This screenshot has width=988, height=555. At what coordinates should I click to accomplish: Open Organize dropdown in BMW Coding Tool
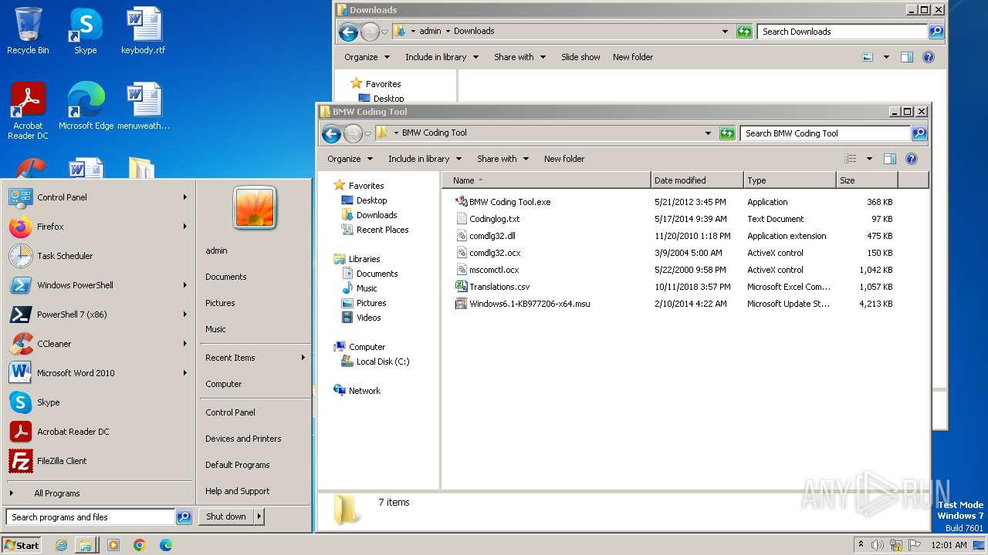pyautogui.click(x=350, y=159)
